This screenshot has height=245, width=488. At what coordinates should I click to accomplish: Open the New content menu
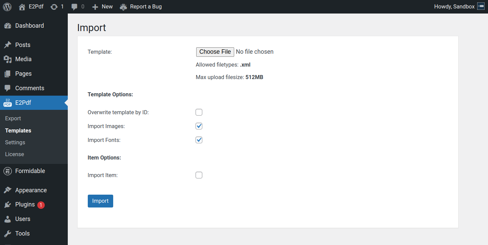pyautogui.click(x=102, y=7)
